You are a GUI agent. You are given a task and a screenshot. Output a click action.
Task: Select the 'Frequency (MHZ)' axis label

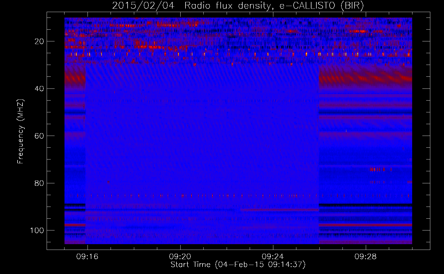point(21,132)
